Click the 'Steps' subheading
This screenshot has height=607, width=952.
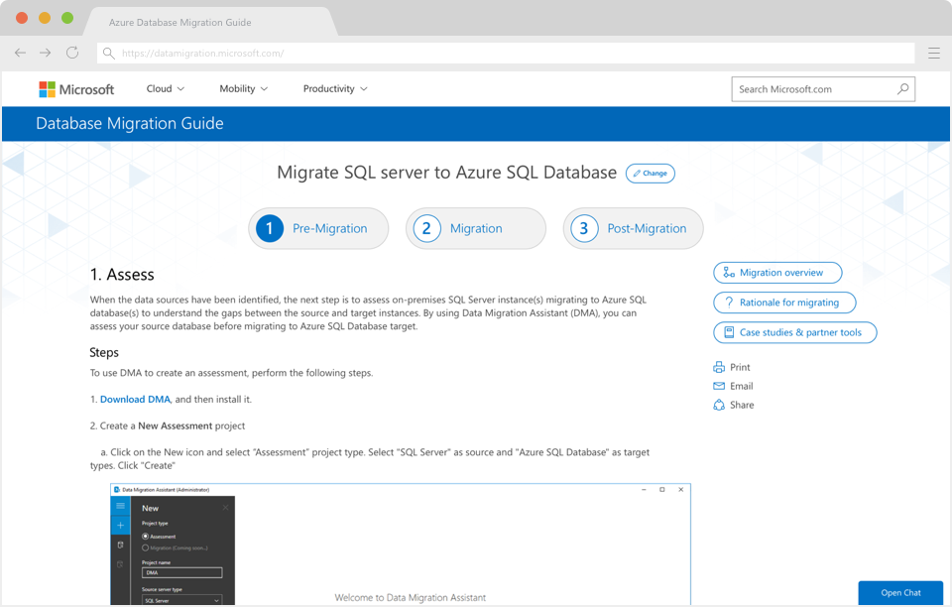(104, 353)
